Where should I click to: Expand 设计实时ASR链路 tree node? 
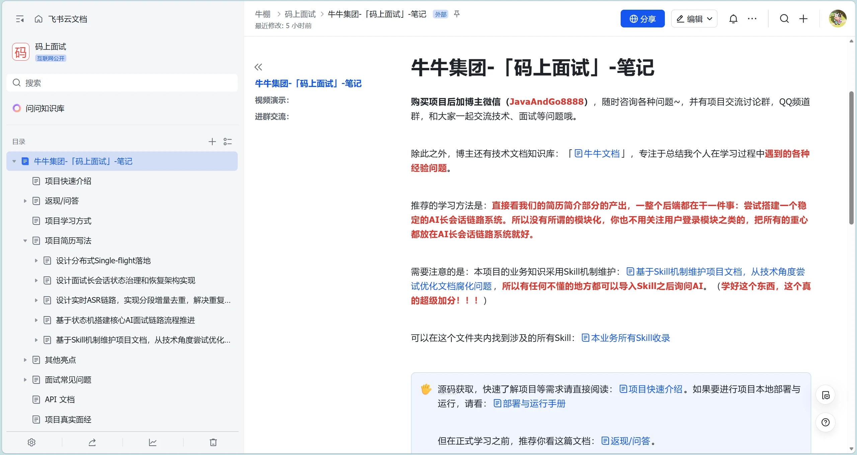coord(36,300)
